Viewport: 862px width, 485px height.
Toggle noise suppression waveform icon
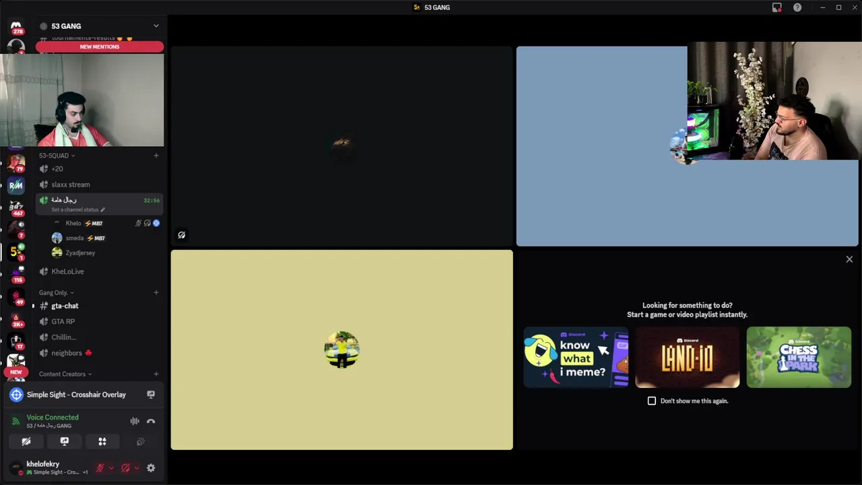tap(135, 421)
